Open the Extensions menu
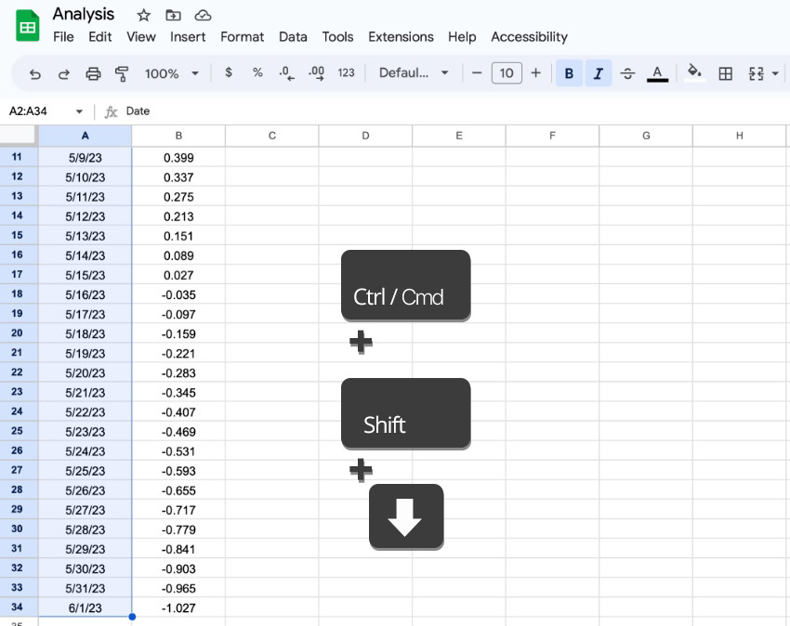Viewport: 790px width, 626px height. (x=401, y=37)
